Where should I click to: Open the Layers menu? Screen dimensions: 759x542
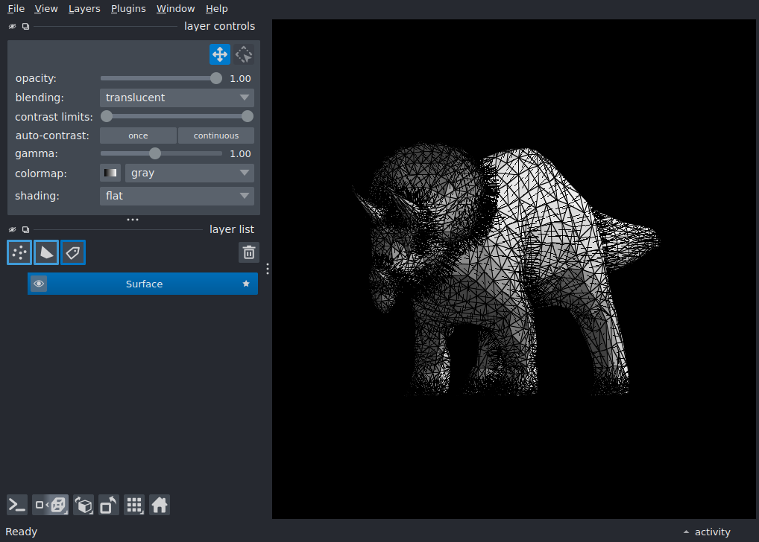pyautogui.click(x=84, y=9)
